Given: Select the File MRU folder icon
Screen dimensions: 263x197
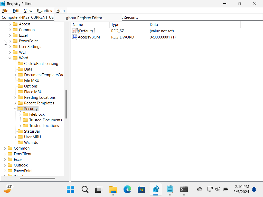Looking at the screenshot, I should coord(20,80).
